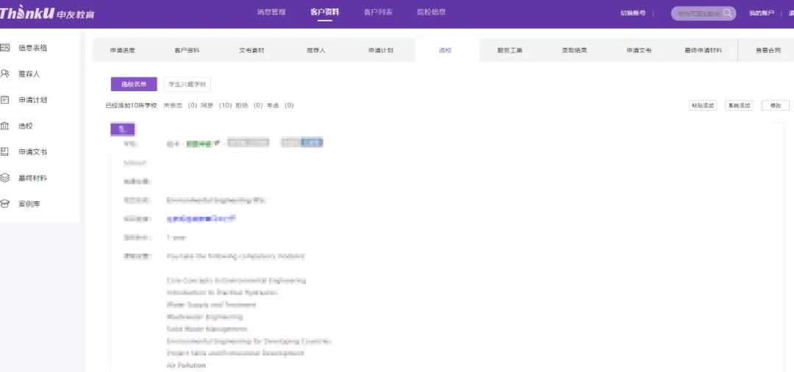This screenshot has width=794, height=372.
Task: Click the 申请文书 sidebar icon
Action: (5, 152)
